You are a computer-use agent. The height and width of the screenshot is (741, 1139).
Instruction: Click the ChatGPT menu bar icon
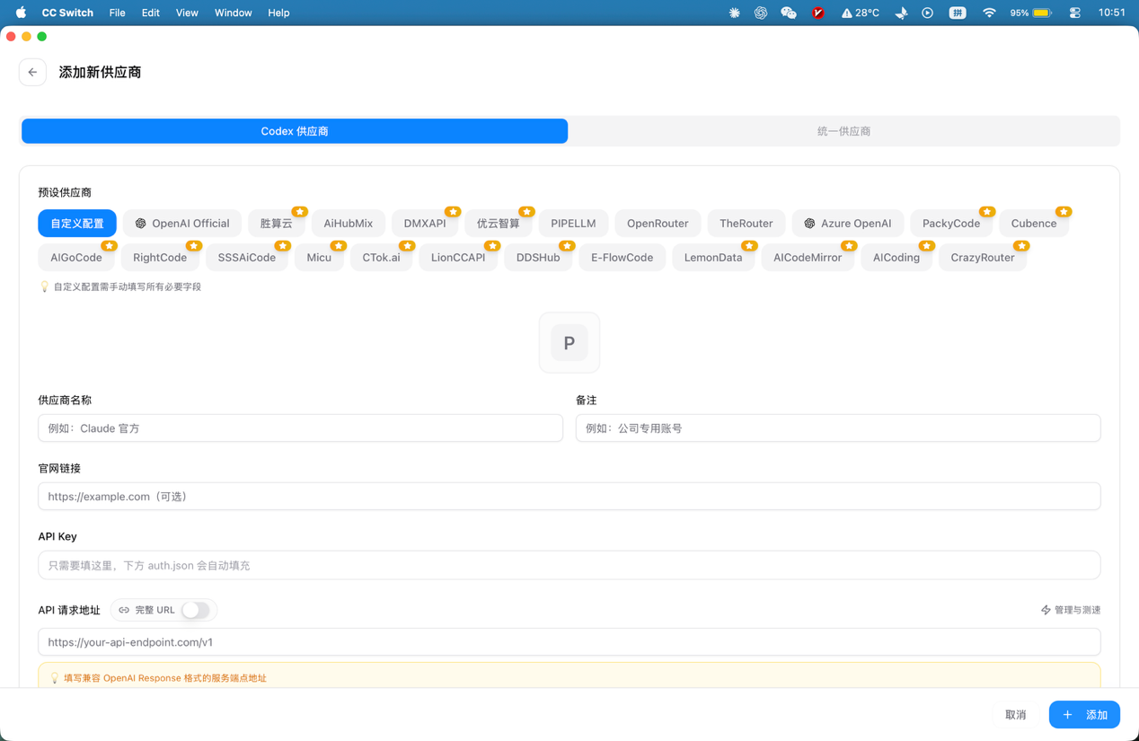(x=761, y=13)
